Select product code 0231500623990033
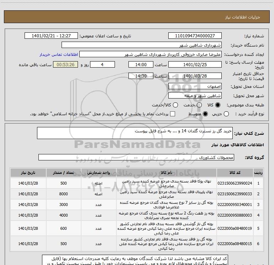 coord(235,194)
